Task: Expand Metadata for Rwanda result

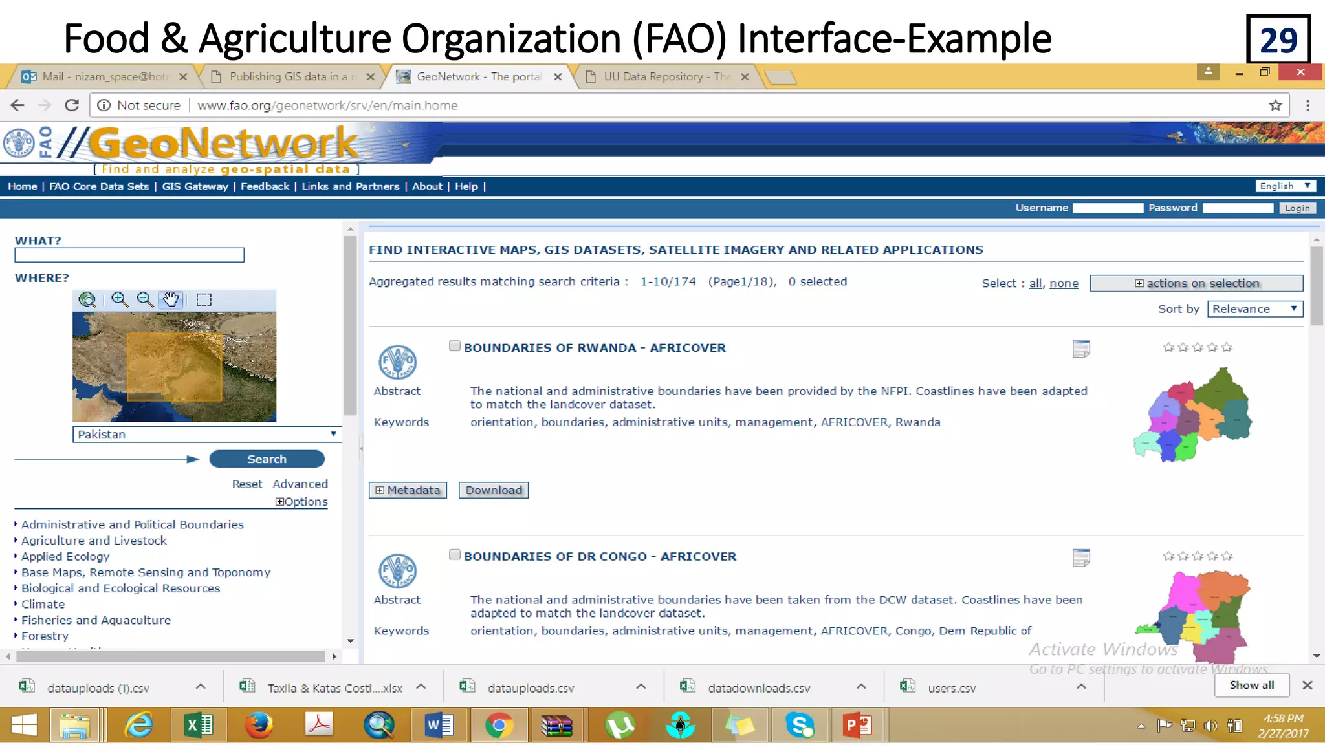Action: tap(408, 490)
